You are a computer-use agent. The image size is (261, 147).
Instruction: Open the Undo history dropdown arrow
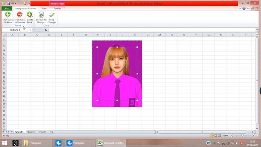(15, 4)
